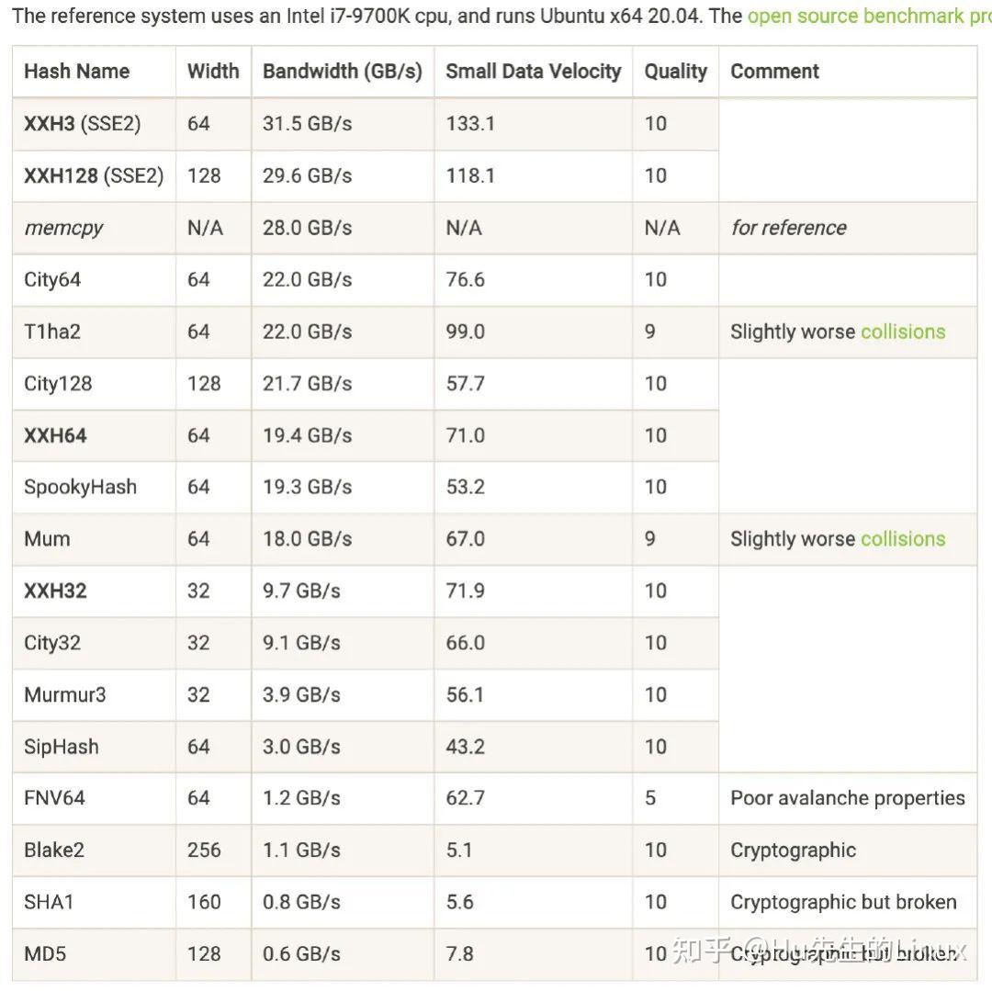Click the SpookyHash name cell

pyautogui.click(x=80, y=487)
